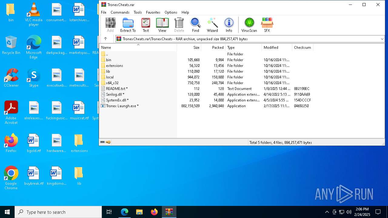Image resolution: width=388 pixels, height=218 pixels.
Task: Open the Favorites menu
Action: pyautogui.click(x=153, y=12)
